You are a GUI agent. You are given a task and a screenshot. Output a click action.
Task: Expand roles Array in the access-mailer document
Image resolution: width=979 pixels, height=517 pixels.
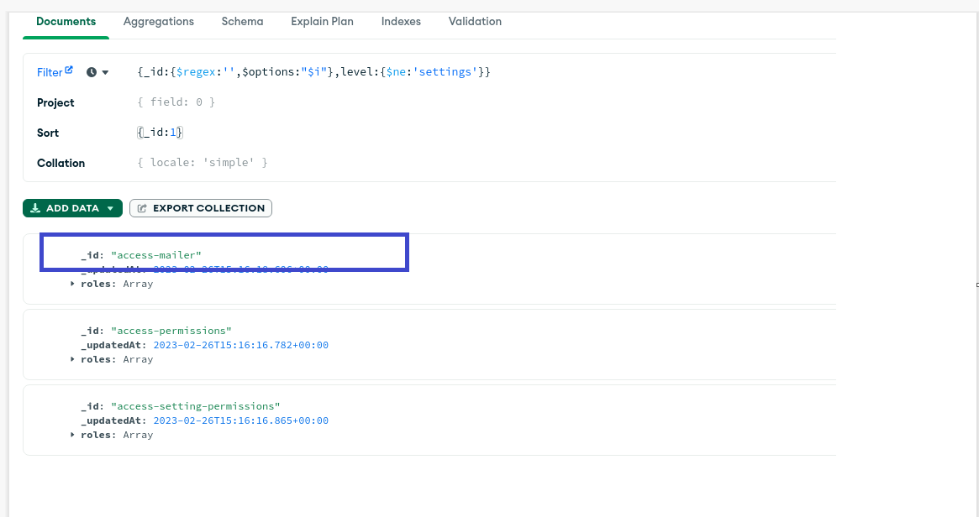tap(71, 283)
